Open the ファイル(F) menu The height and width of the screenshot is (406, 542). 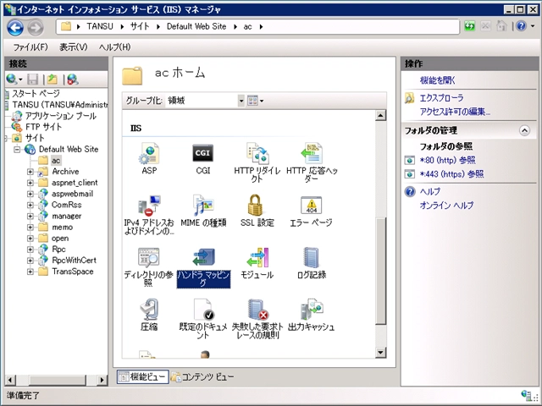30,47
